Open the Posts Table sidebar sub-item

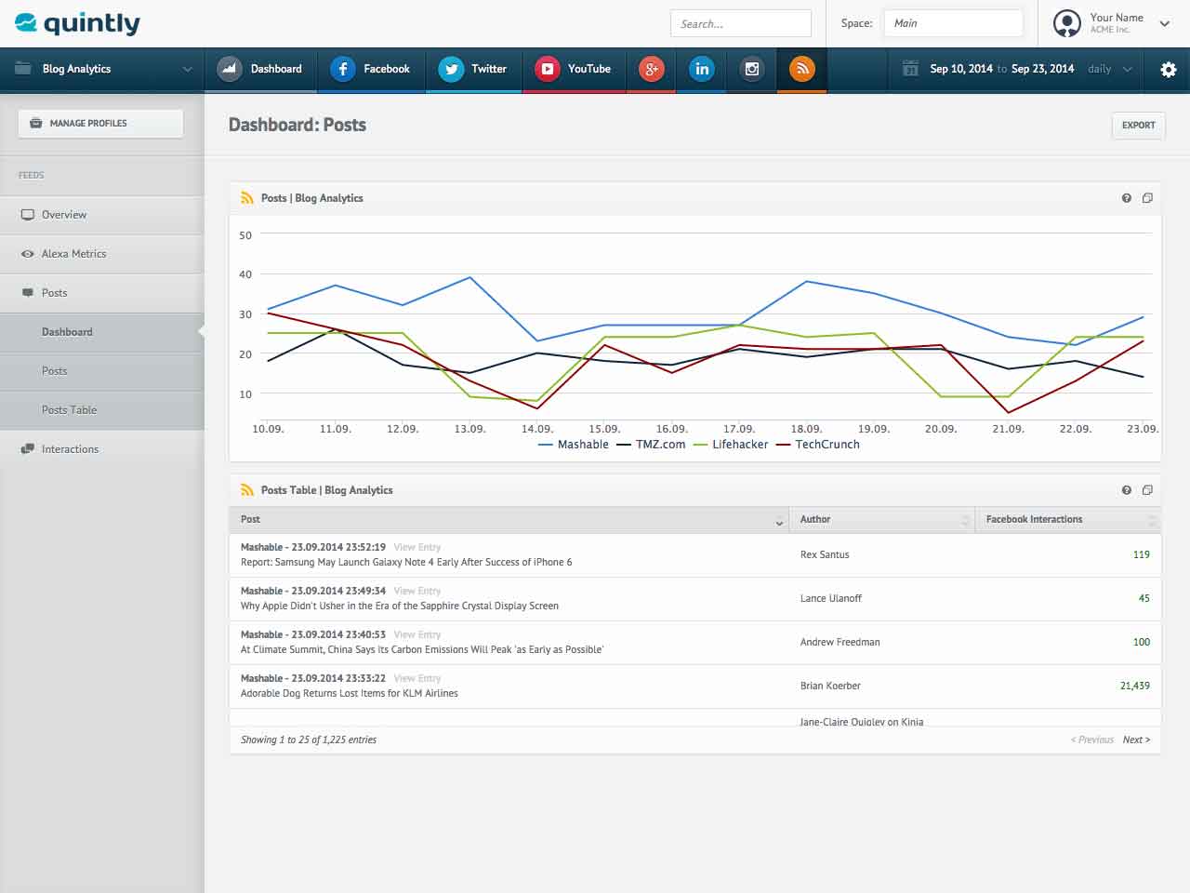[x=102, y=410]
